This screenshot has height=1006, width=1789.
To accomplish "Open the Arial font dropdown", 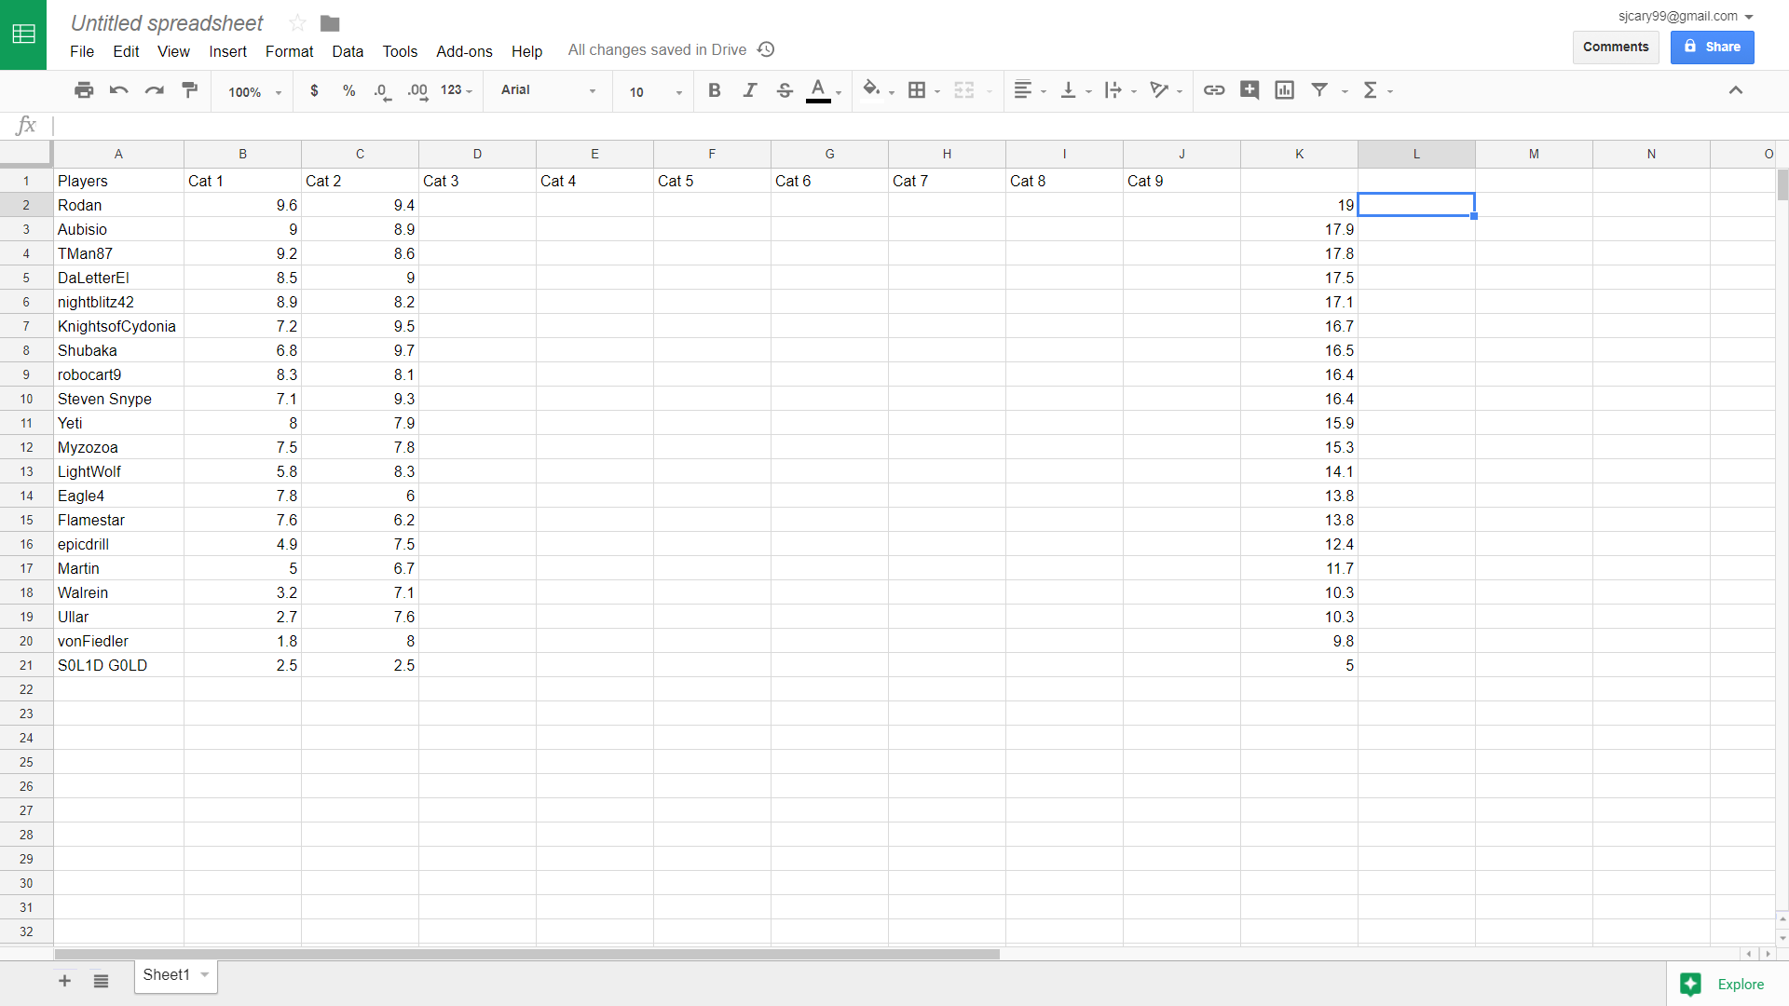I will click(x=548, y=90).
